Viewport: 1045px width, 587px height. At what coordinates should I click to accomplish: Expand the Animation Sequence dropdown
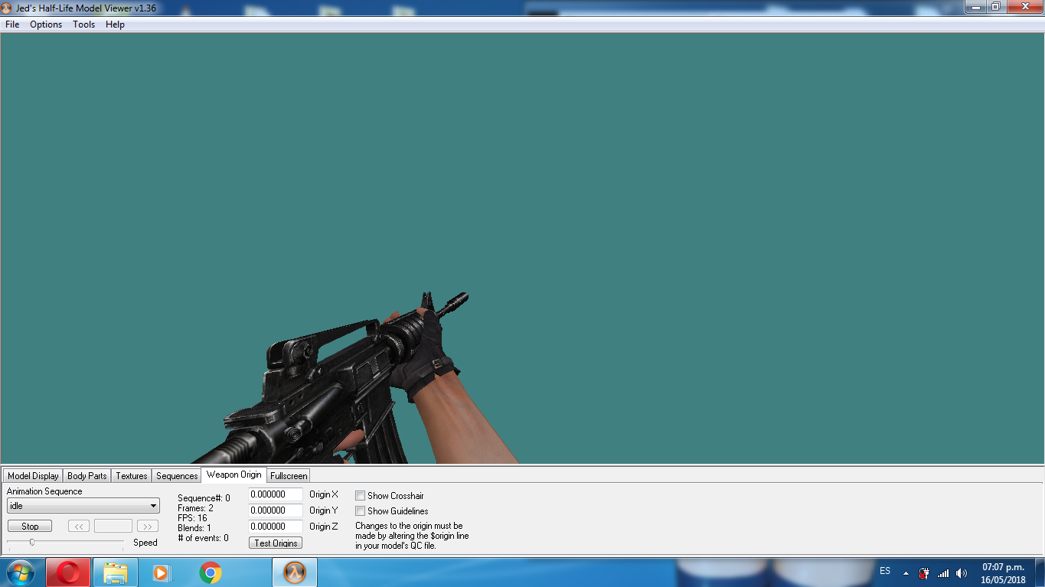pos(83,506)
